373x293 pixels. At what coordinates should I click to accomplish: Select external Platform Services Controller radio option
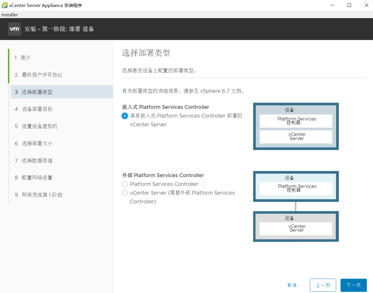point(125,184)
